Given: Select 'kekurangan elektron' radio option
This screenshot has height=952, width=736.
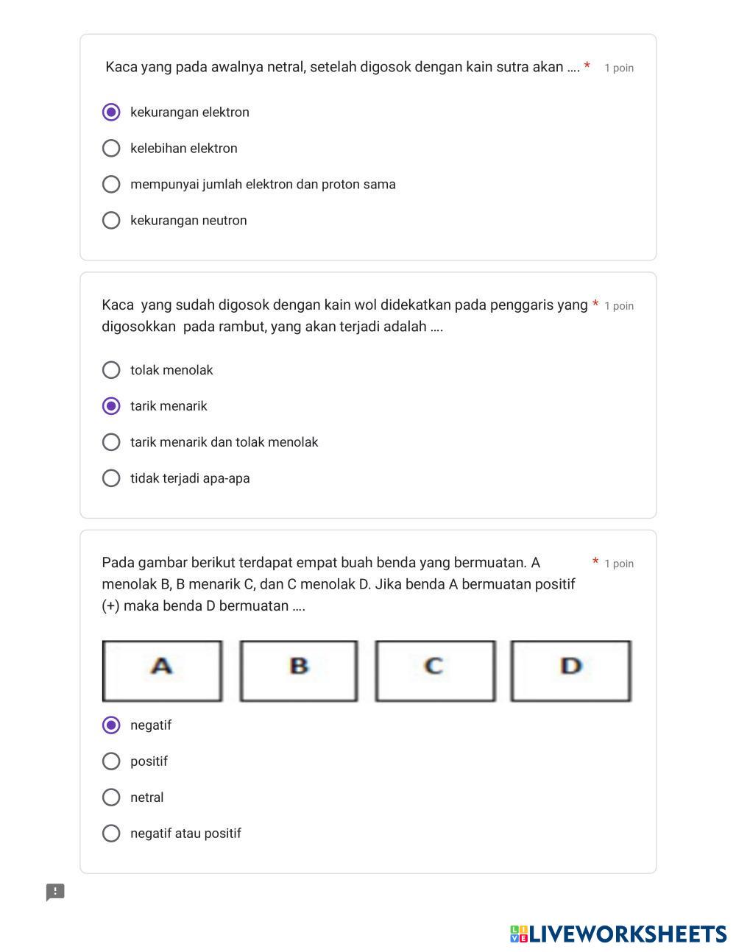Looking at the screenshot, I should [x=111, y=112].
